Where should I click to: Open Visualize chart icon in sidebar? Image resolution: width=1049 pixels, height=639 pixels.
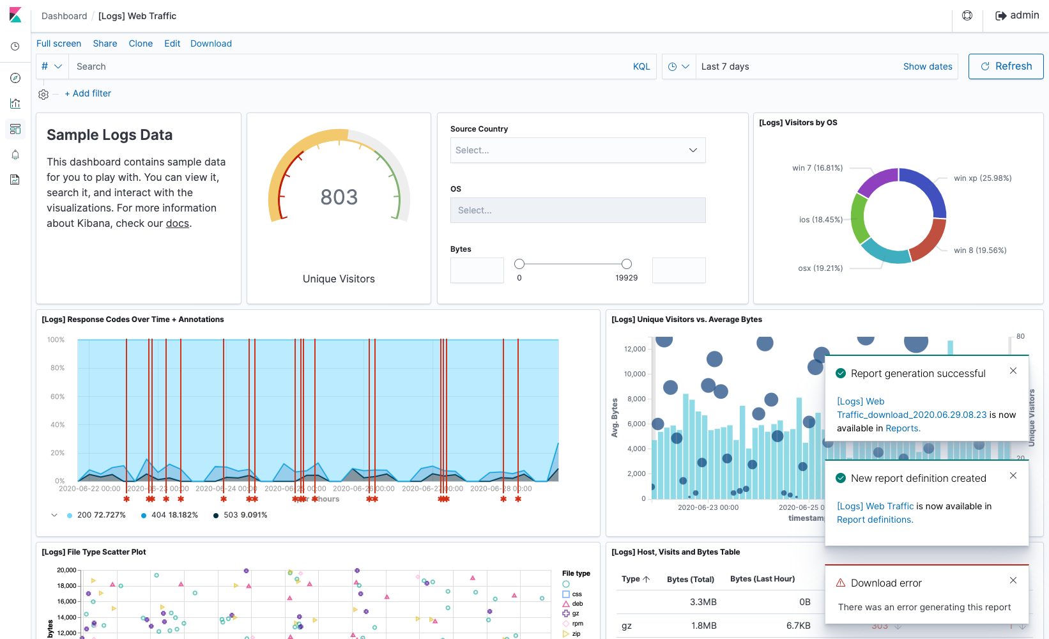point(15,104)
